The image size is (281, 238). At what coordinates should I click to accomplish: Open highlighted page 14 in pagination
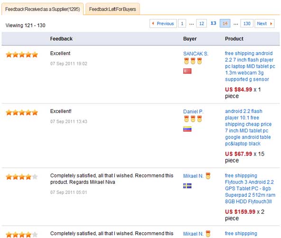tap(225, 23)
